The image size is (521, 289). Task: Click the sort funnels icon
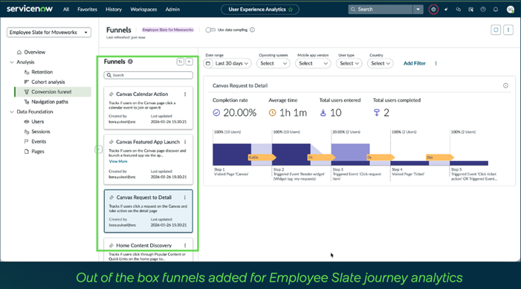point(180,62)
